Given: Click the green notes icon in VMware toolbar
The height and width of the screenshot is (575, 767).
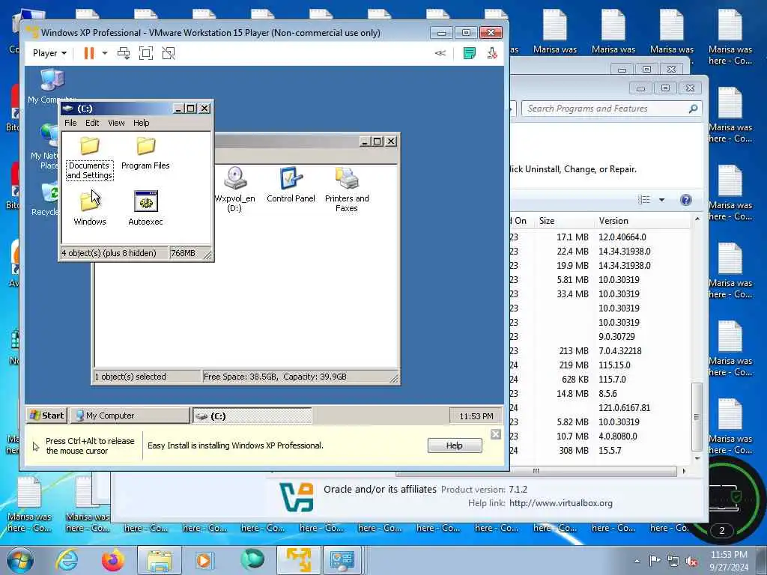Looking at the screenshot, I should click(469, 53).
